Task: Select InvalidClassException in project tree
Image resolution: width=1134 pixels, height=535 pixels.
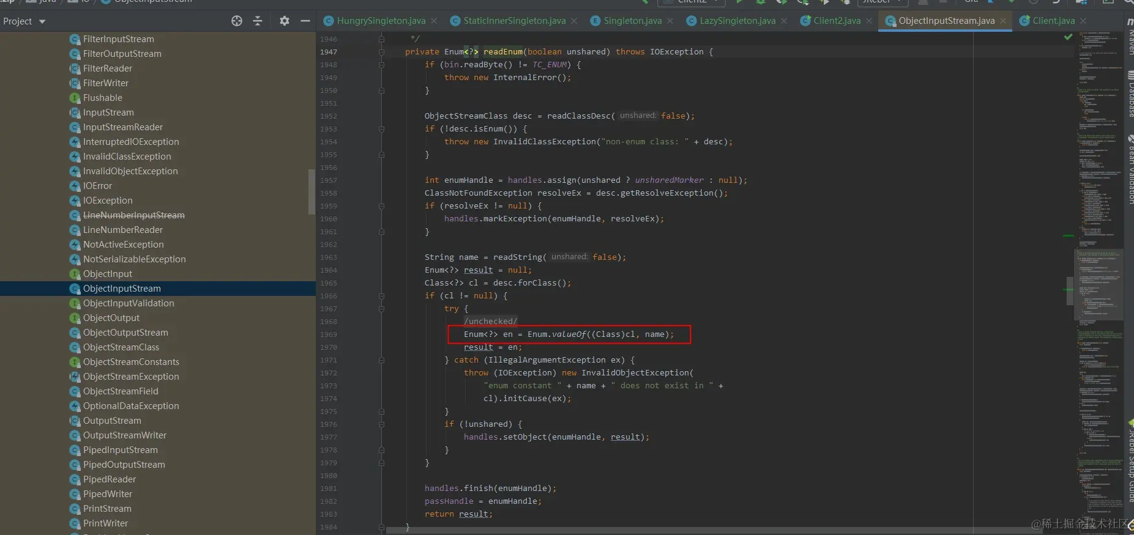Action: click(x=127, y=157)
